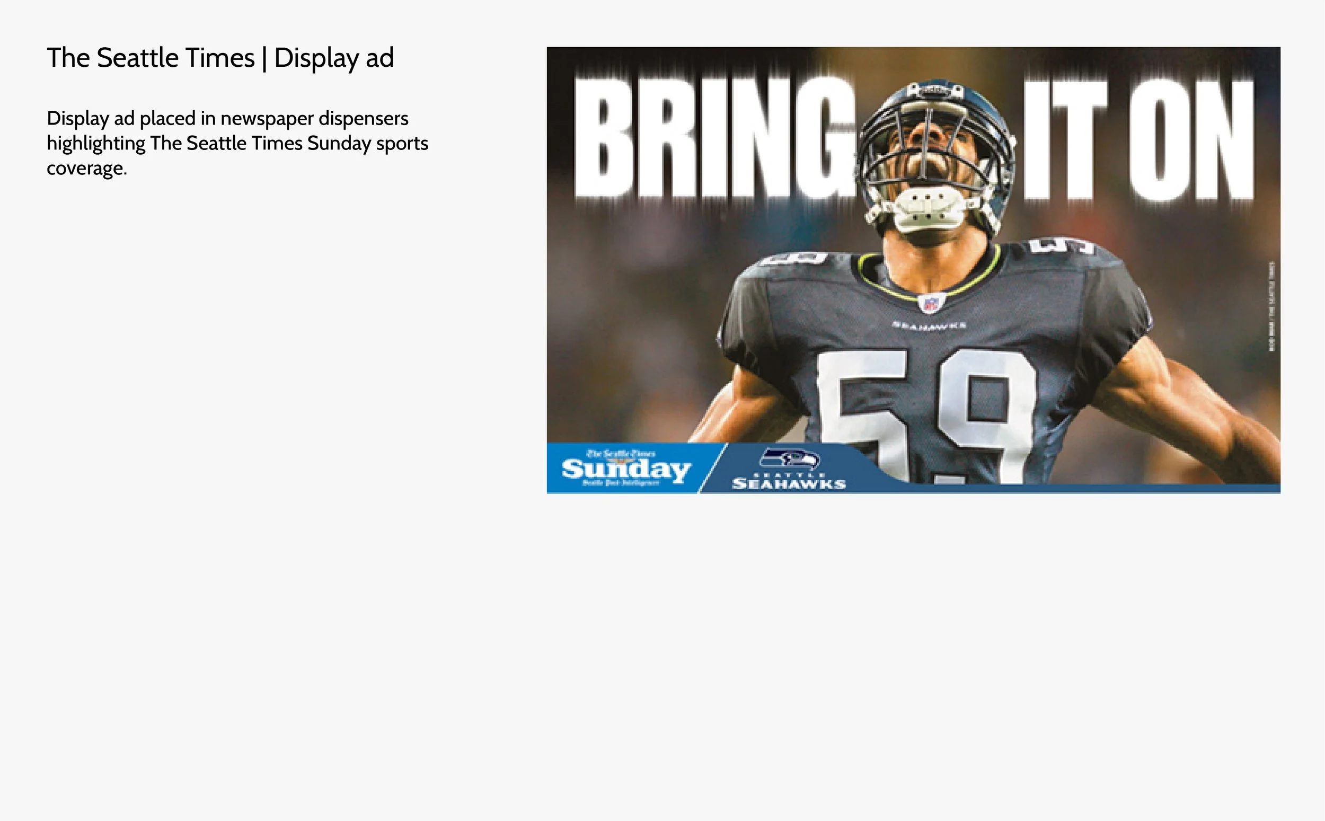
Task: Click the Seattle Times Sunday logo
Action: pos(626,469)
